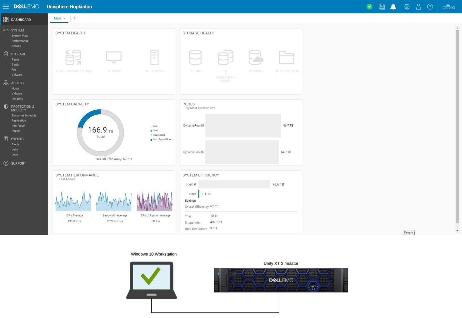462x318 pixels.
Task: Click the System section icon in sidebar
Action: click(x=6, y=30)
